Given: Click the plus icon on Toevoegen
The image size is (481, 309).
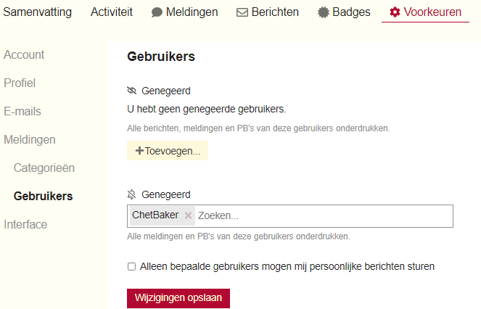Looking at the screenshot, I should 139,150.
